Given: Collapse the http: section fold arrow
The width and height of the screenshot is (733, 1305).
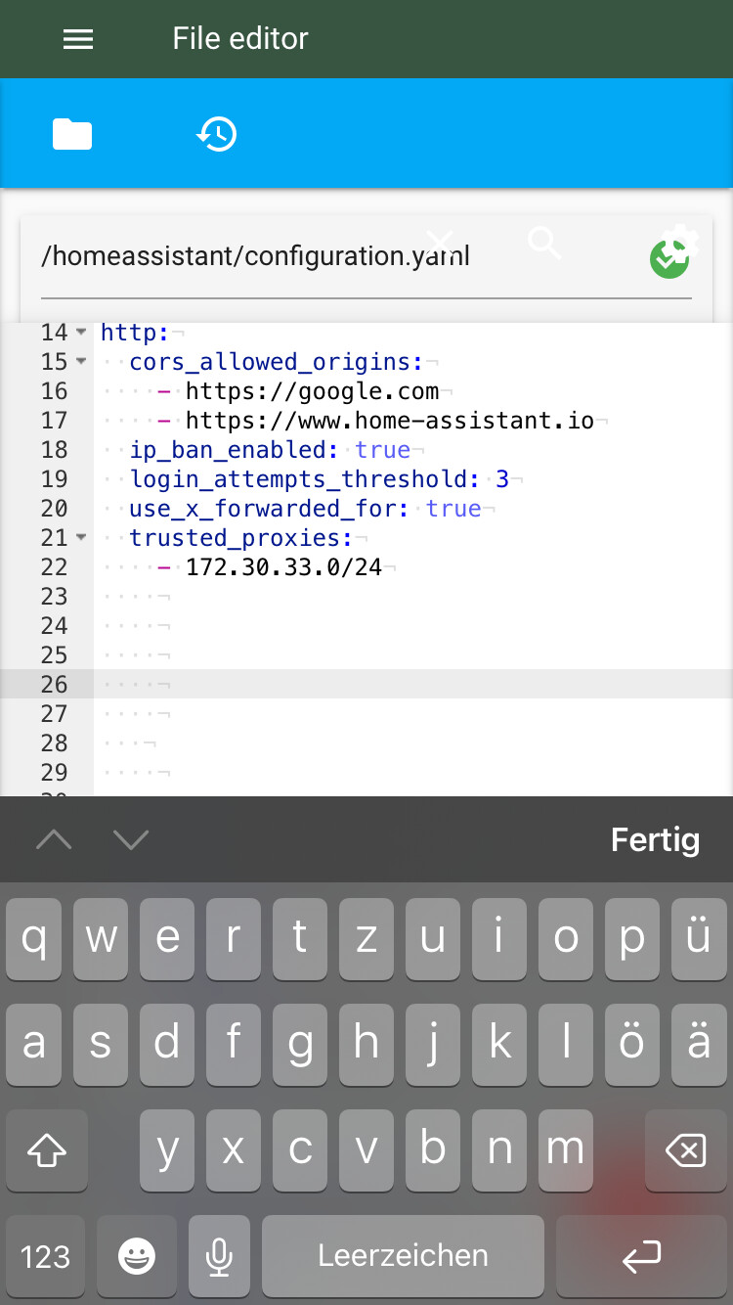Looking at the screenshot, I should (81, 333).
